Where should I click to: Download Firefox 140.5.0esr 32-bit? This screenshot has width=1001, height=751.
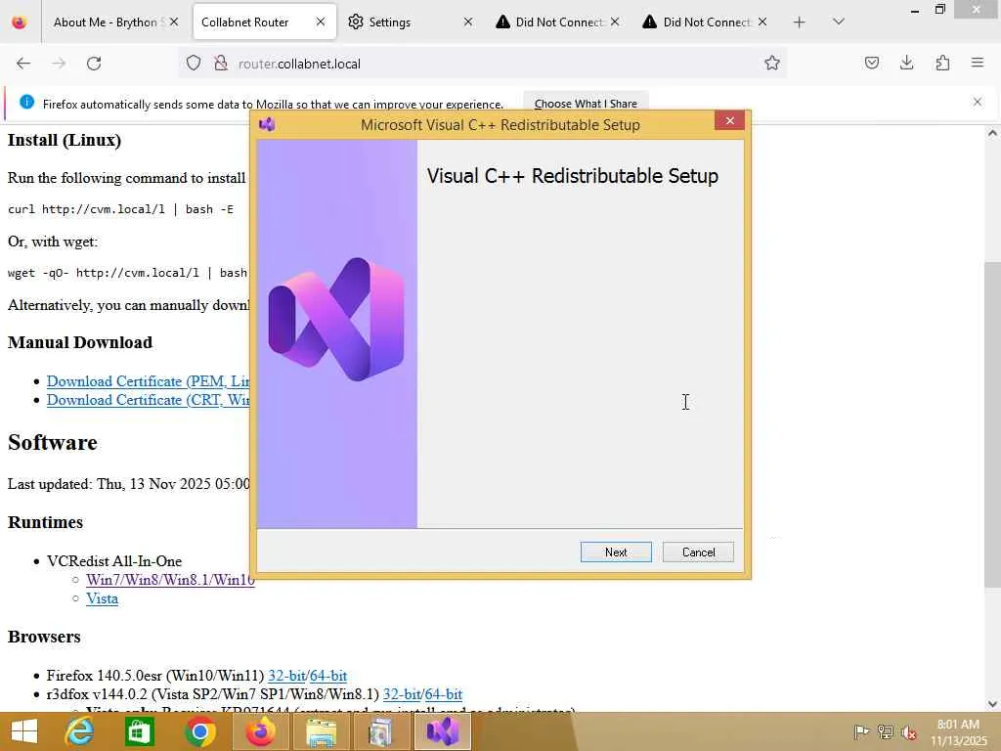[286, 676]
